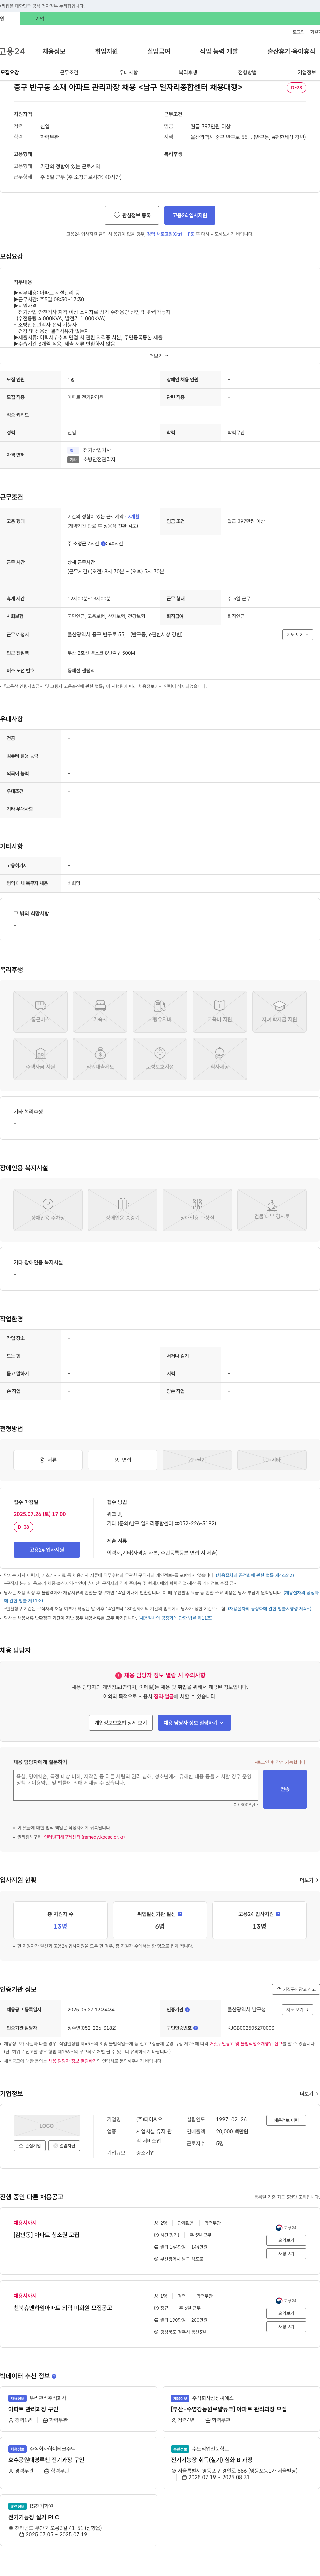Open 더보기 next to 입사지원 현황
This screenshot has height=2576, width=320.
309,1880
